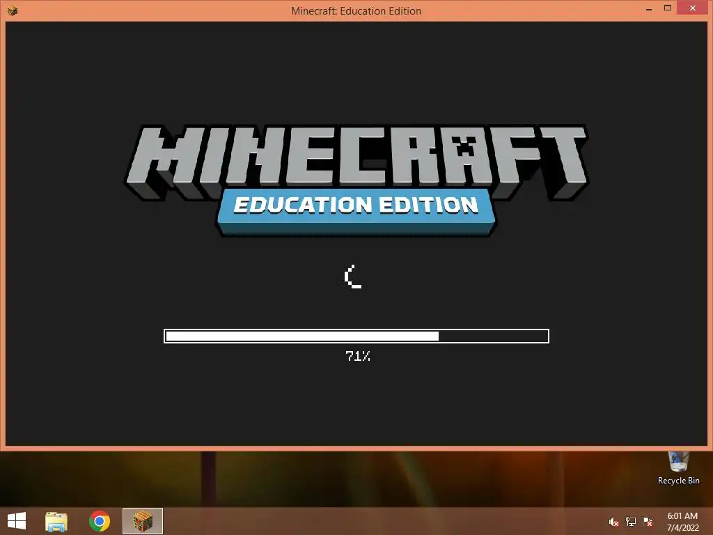
Task: Click the 6:01 AM clock and date
Action: pyautogui.click(x=682, y=522)
